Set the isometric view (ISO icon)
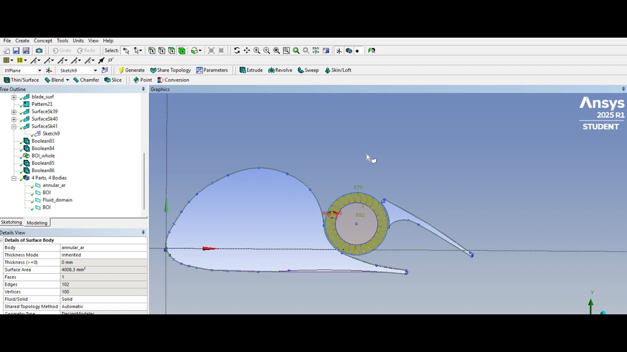627x352 pixels. (x=315, y=50)
